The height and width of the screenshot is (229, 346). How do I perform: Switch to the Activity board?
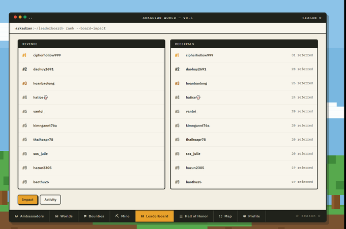click(x=50, y=200)
